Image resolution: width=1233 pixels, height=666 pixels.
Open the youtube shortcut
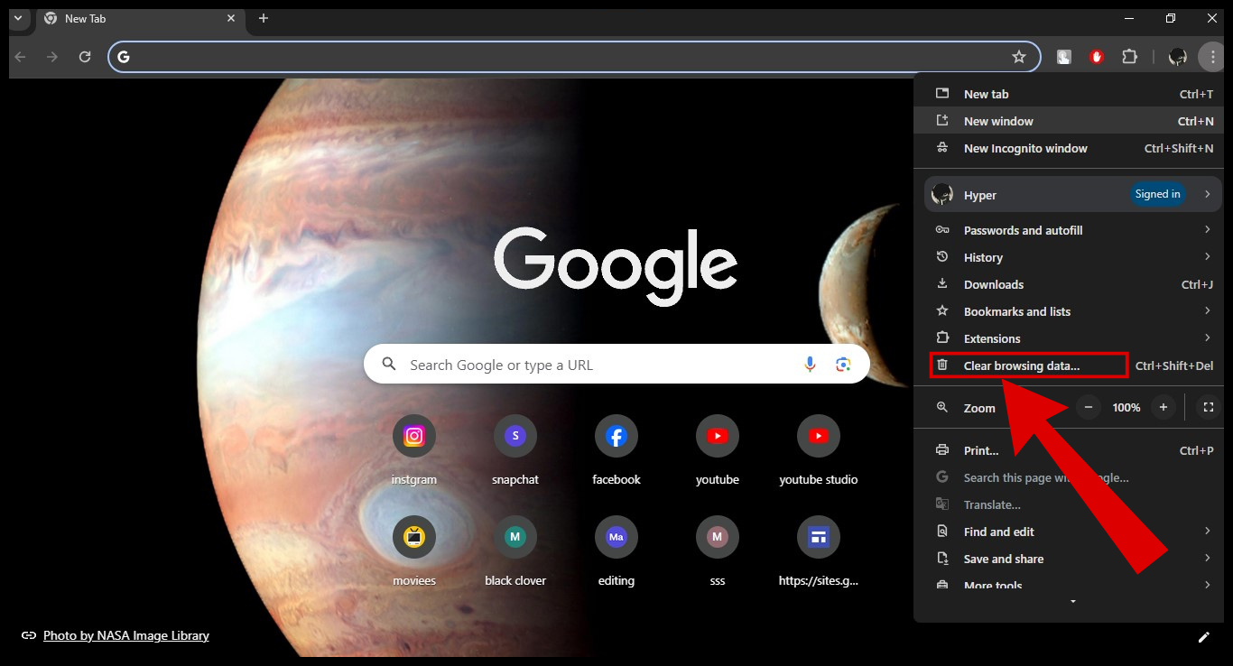coord(718,449)
